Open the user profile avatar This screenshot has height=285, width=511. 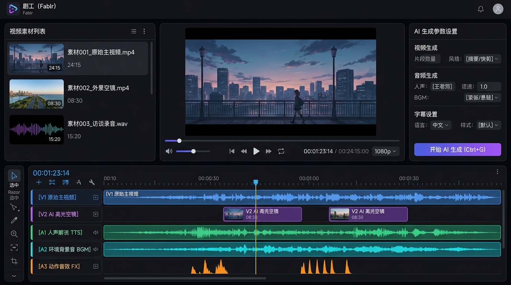pyautogui.click(x=498, y=9)
